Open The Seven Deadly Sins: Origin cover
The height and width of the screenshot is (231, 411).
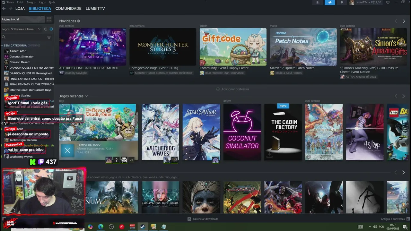(x=99, y=122)
